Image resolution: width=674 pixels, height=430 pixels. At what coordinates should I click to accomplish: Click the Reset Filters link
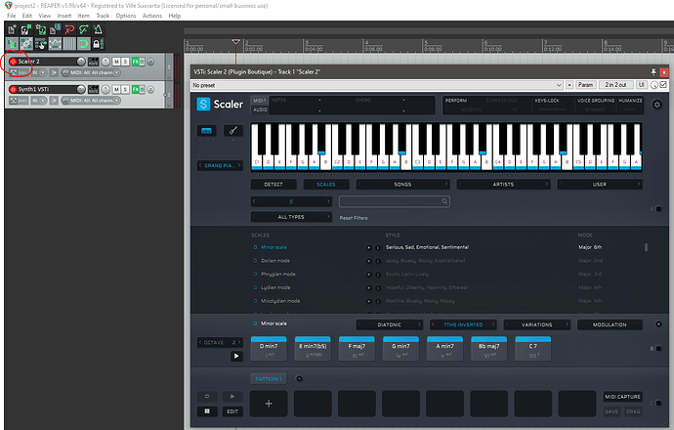click(x=354, y=218)
